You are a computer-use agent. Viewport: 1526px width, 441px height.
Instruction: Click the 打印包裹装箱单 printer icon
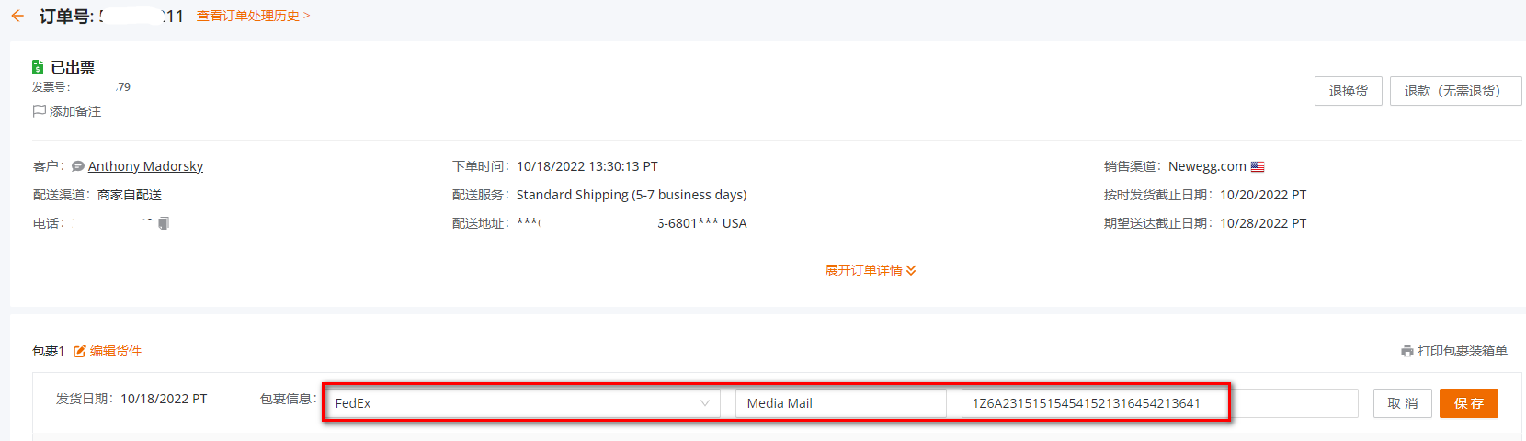tap(1407, 351)
